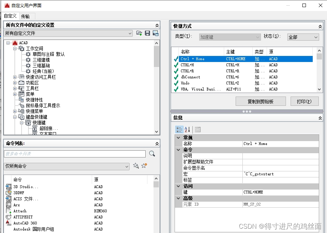The width and height of the screenshot is (327, 233).
Task: Click the 工作空间 gear icon
Action: tap(21, 48)
